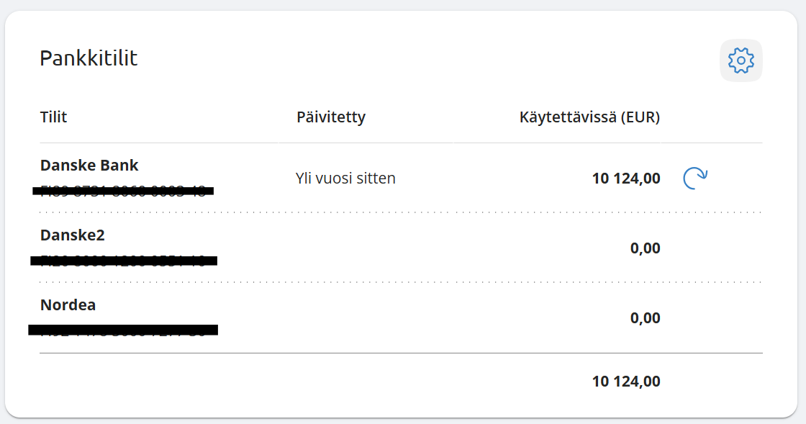
Task: Click the Nordea row's 0,00 balance
Action: click(645, 318)
